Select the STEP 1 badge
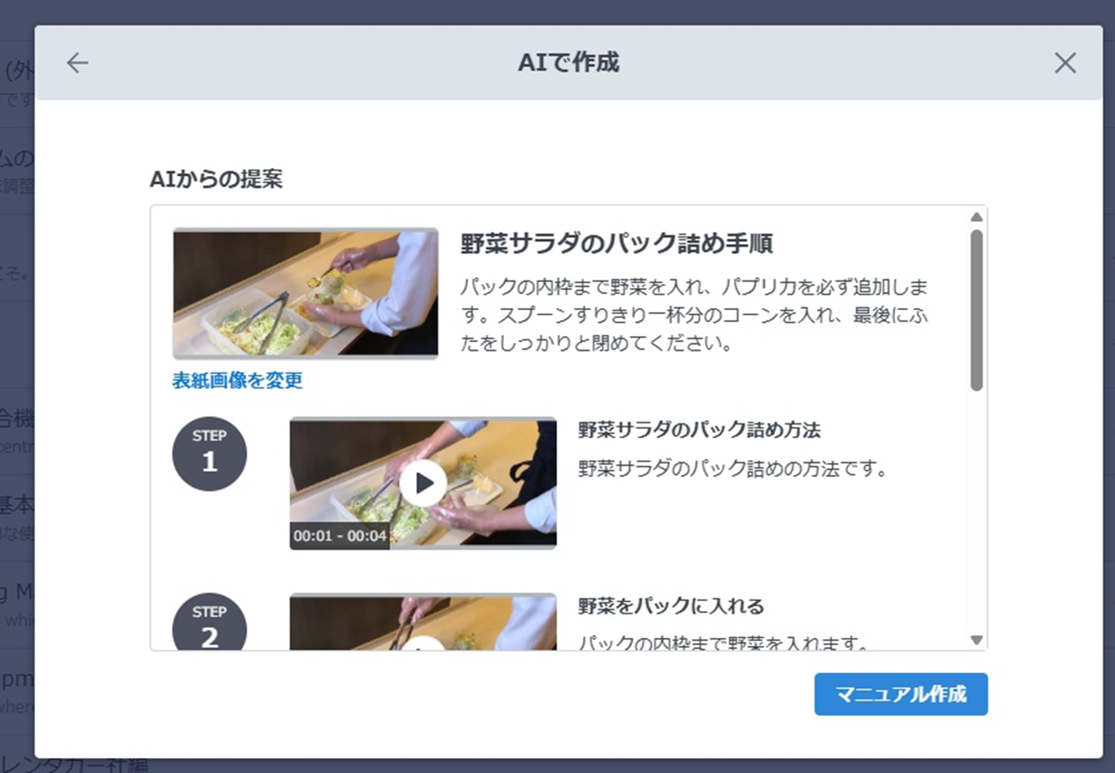Image resolution: width=1115 pixels, height=773 pixels. click(210, 453)
